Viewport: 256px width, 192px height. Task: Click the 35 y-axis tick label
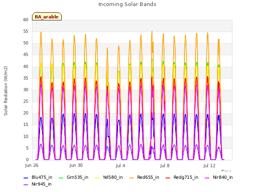[26, 78]
